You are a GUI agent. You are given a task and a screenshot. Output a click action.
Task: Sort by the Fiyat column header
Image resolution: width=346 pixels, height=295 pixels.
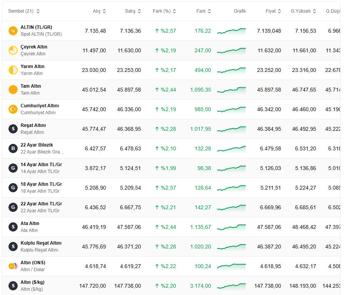pos(273,11)
